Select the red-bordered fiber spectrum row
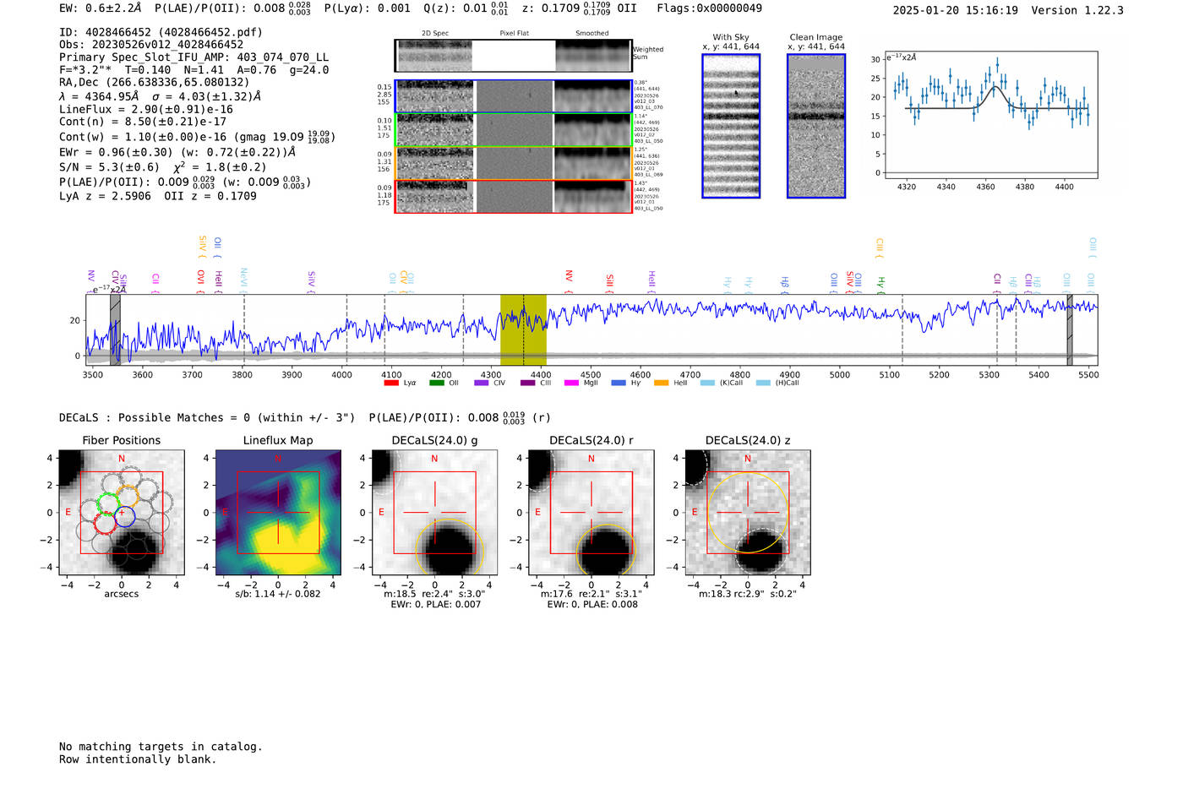Image resolution: width=1183 pixels, height=805 pixels. coord(513,197)
